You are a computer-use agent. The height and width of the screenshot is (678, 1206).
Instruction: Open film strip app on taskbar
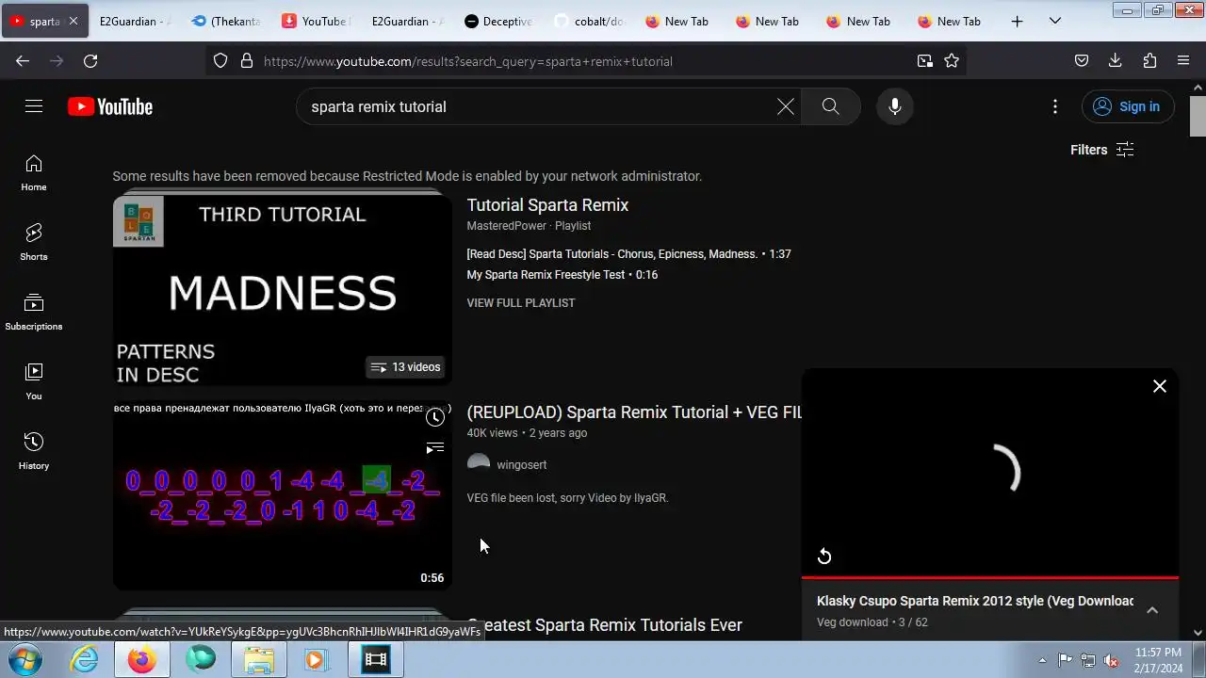coord(375,660)
